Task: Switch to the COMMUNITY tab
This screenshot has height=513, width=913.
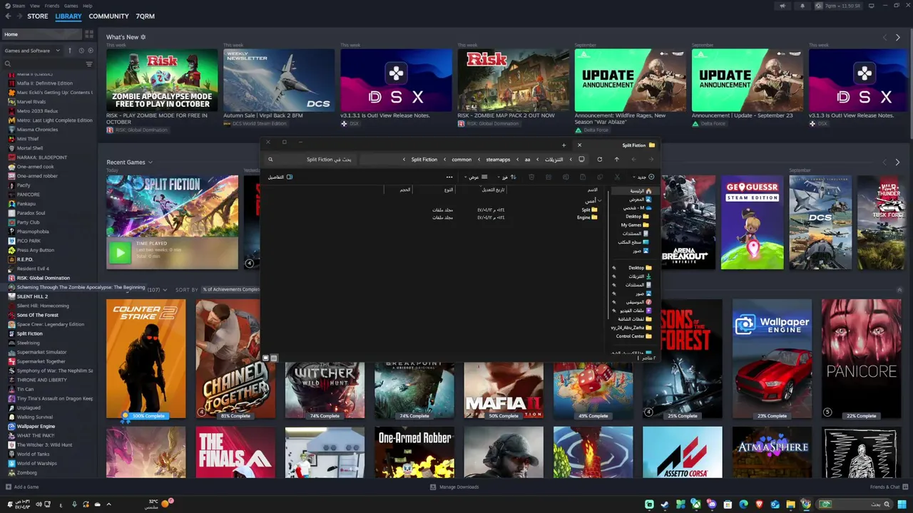Action: (109, 16)
